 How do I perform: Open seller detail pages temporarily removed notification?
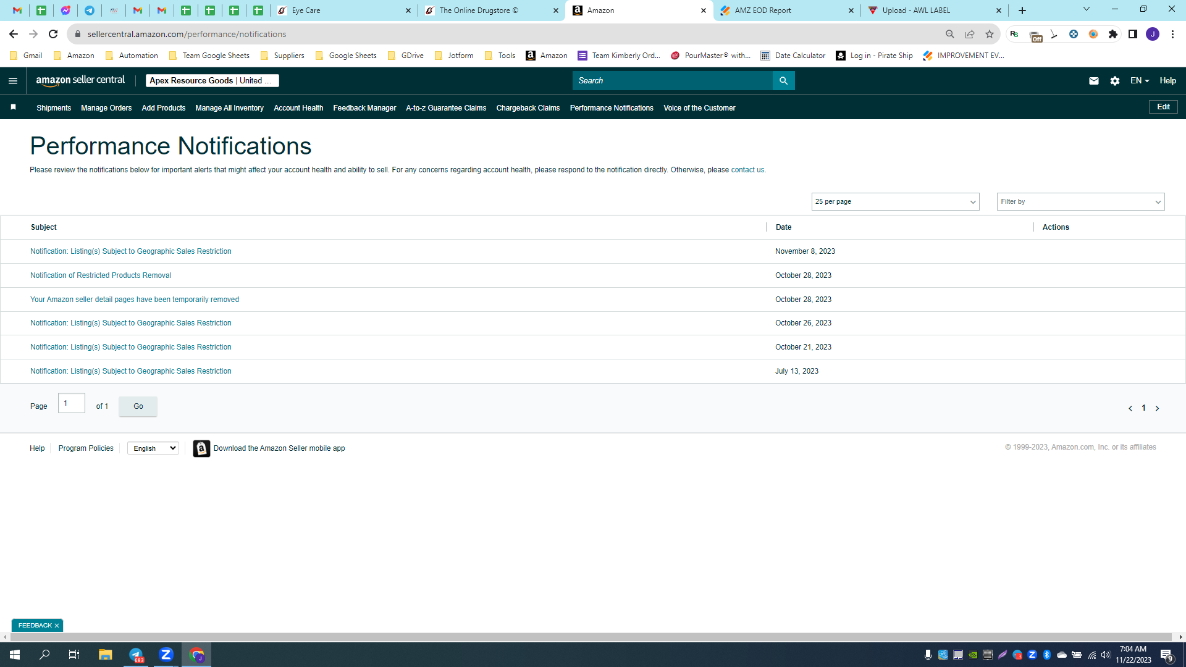click(135, 300)
